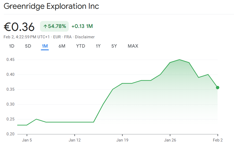Select the 1M time range tab

tap(45, 46)
